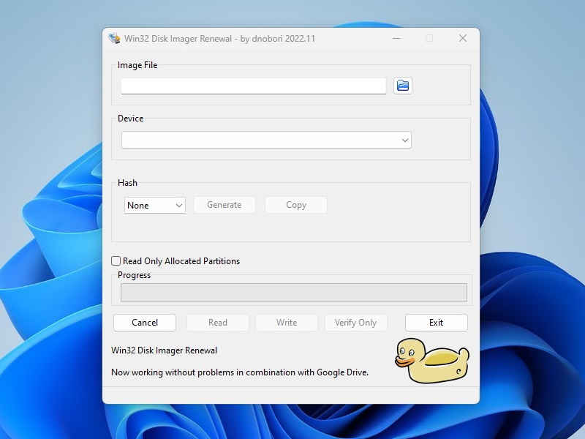Exit the application via Exit button
The image size is (585, 439).
pos(436,322)
